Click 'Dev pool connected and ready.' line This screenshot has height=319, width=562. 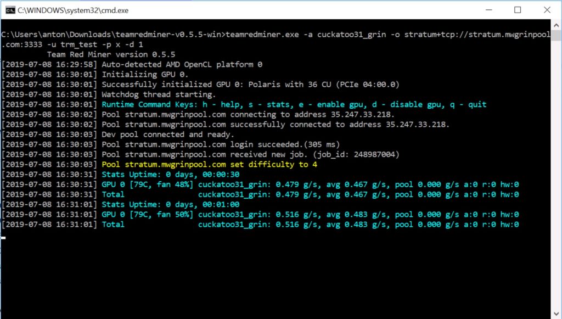point(118,135)
